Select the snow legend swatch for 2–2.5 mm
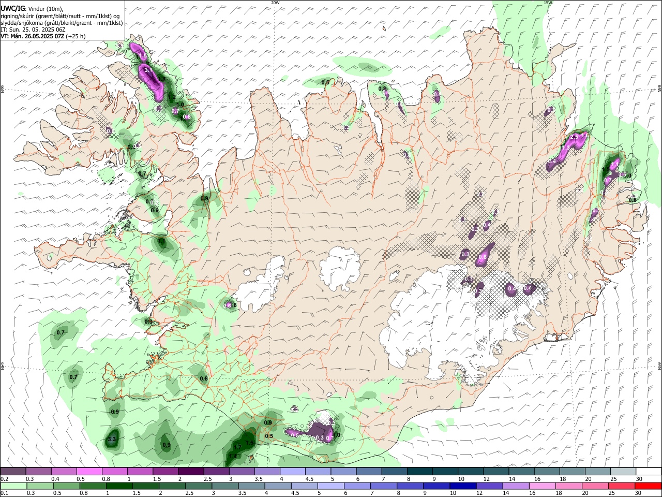 191,472
